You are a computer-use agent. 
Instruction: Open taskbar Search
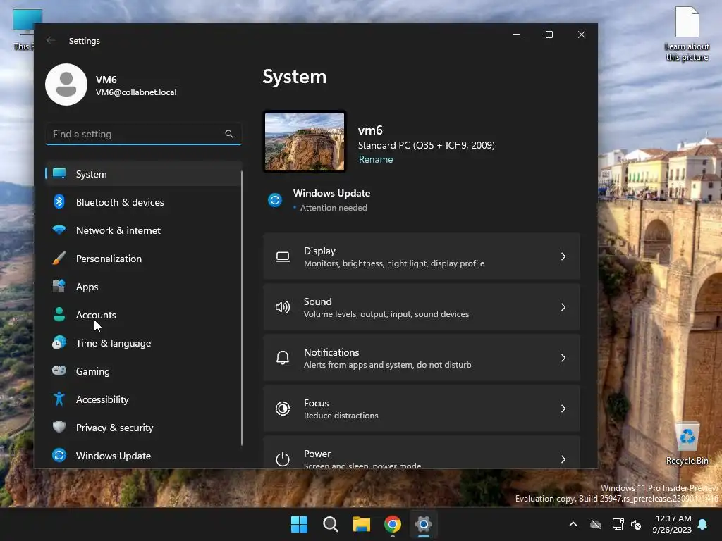tap(331, 524)
